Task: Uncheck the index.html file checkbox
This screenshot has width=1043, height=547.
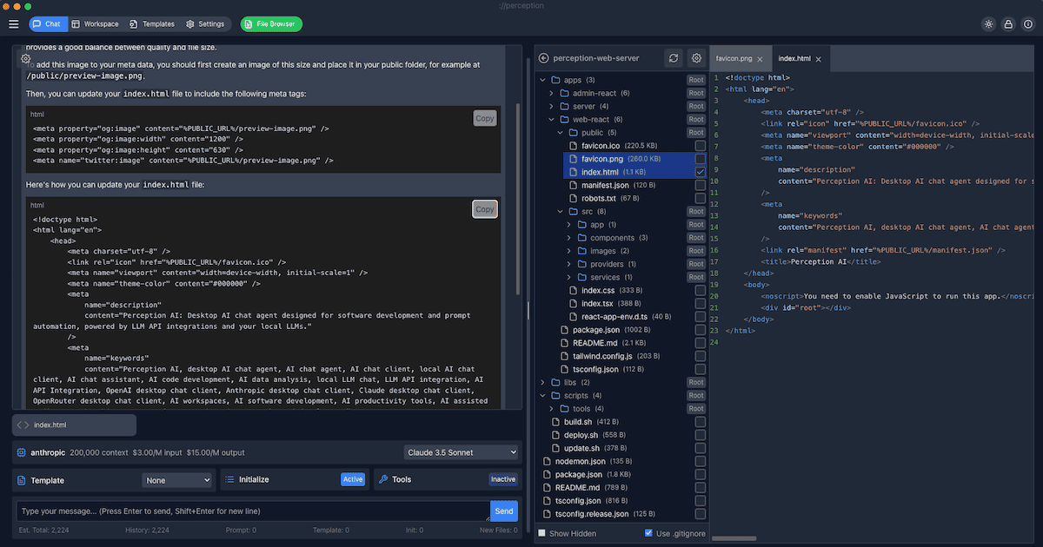Action: [701, 173]
